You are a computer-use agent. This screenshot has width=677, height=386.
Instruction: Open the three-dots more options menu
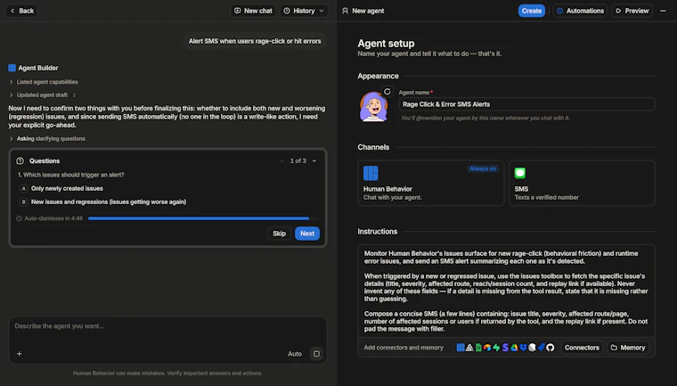(x=663, y=11)
